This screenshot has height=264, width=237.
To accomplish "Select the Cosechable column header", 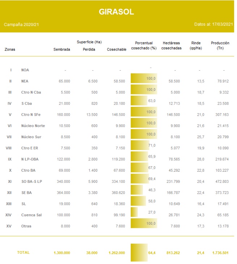I will 117,49.
